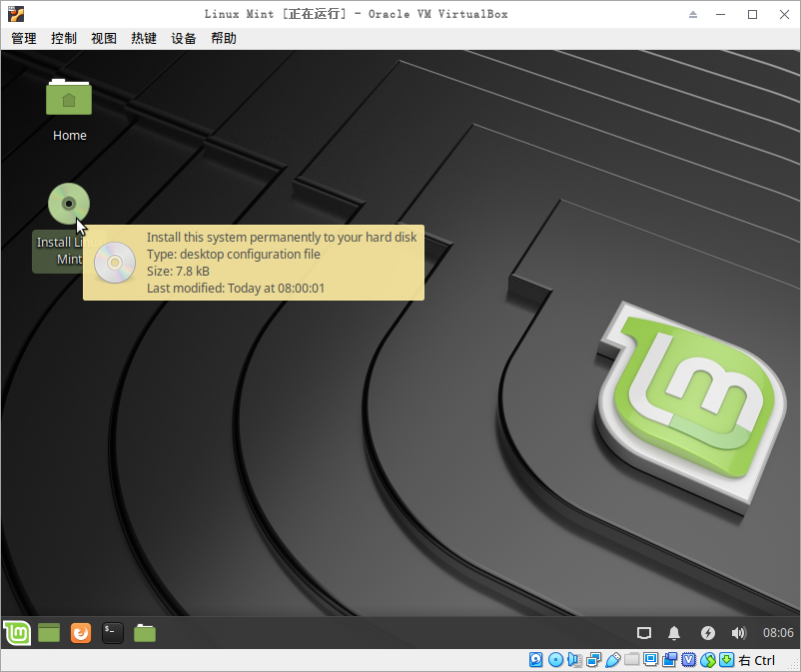This screenshot has width=801, height=672.
Task: Open the Files manager panel icon
Action: tap(145, 632)
